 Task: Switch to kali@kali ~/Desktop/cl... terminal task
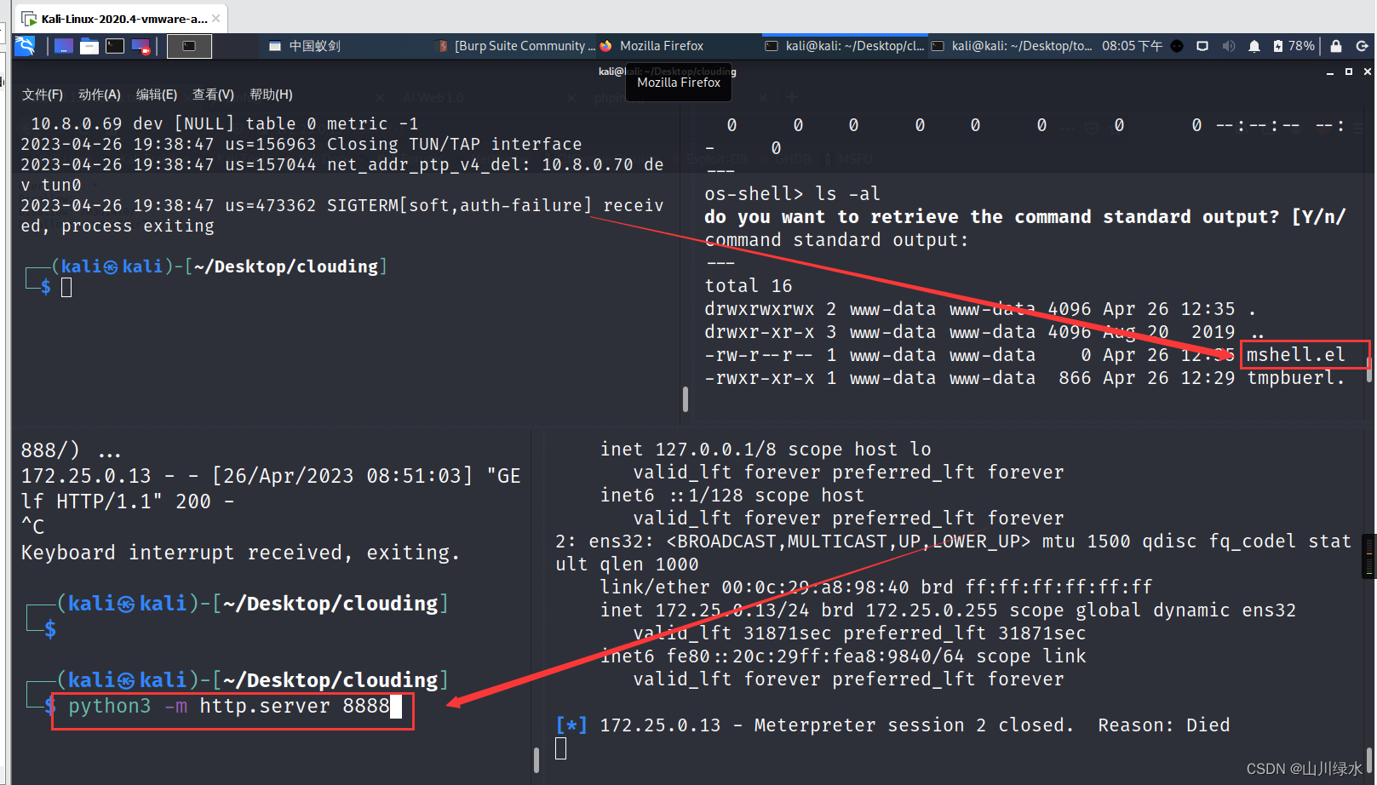(845, 46)
